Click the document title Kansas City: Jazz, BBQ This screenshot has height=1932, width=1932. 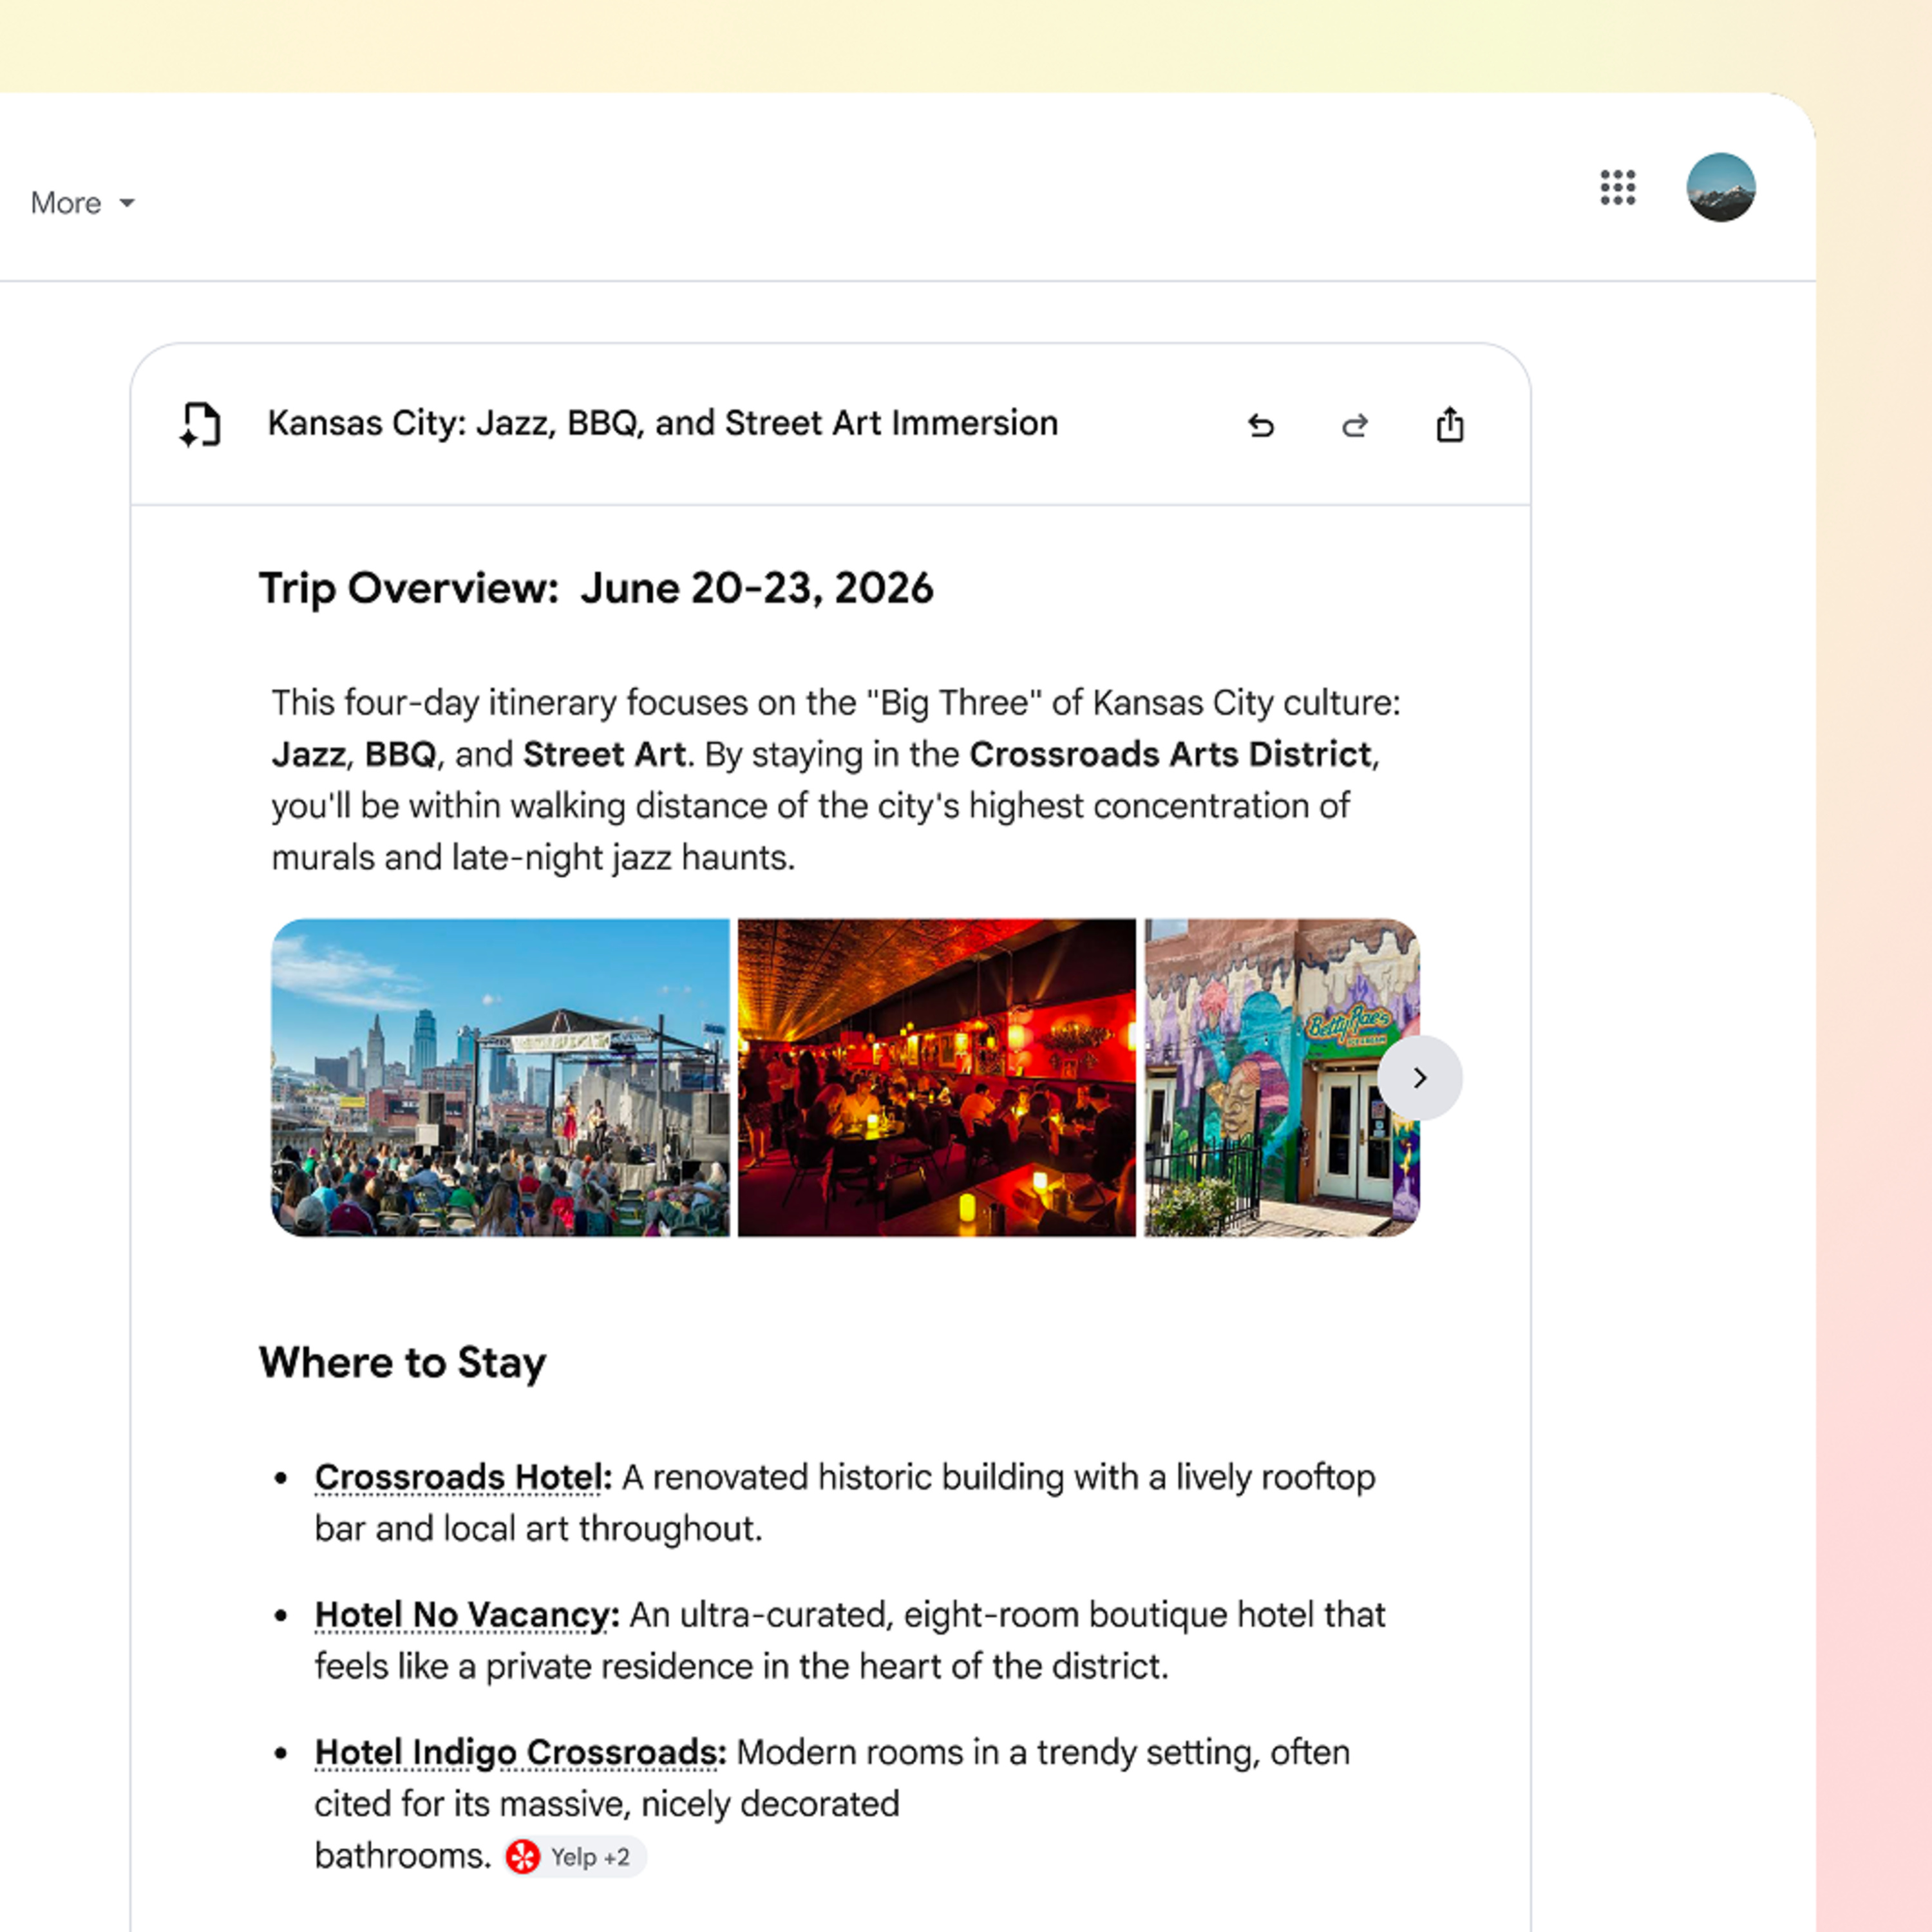tap(662, 423)
